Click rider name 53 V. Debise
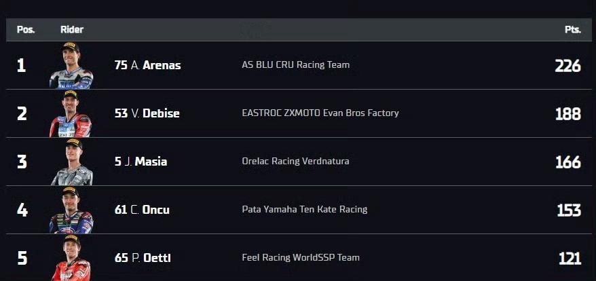The height and width of the screenshot is (281, 596). [147, 114]
